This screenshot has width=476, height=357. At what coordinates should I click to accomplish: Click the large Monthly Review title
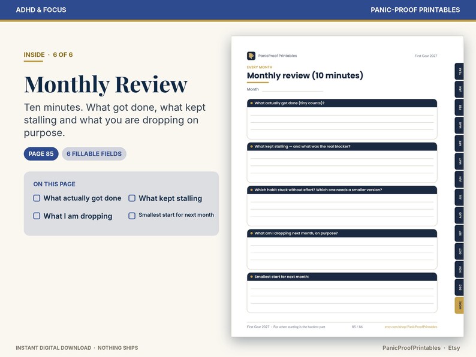(106, 84)
